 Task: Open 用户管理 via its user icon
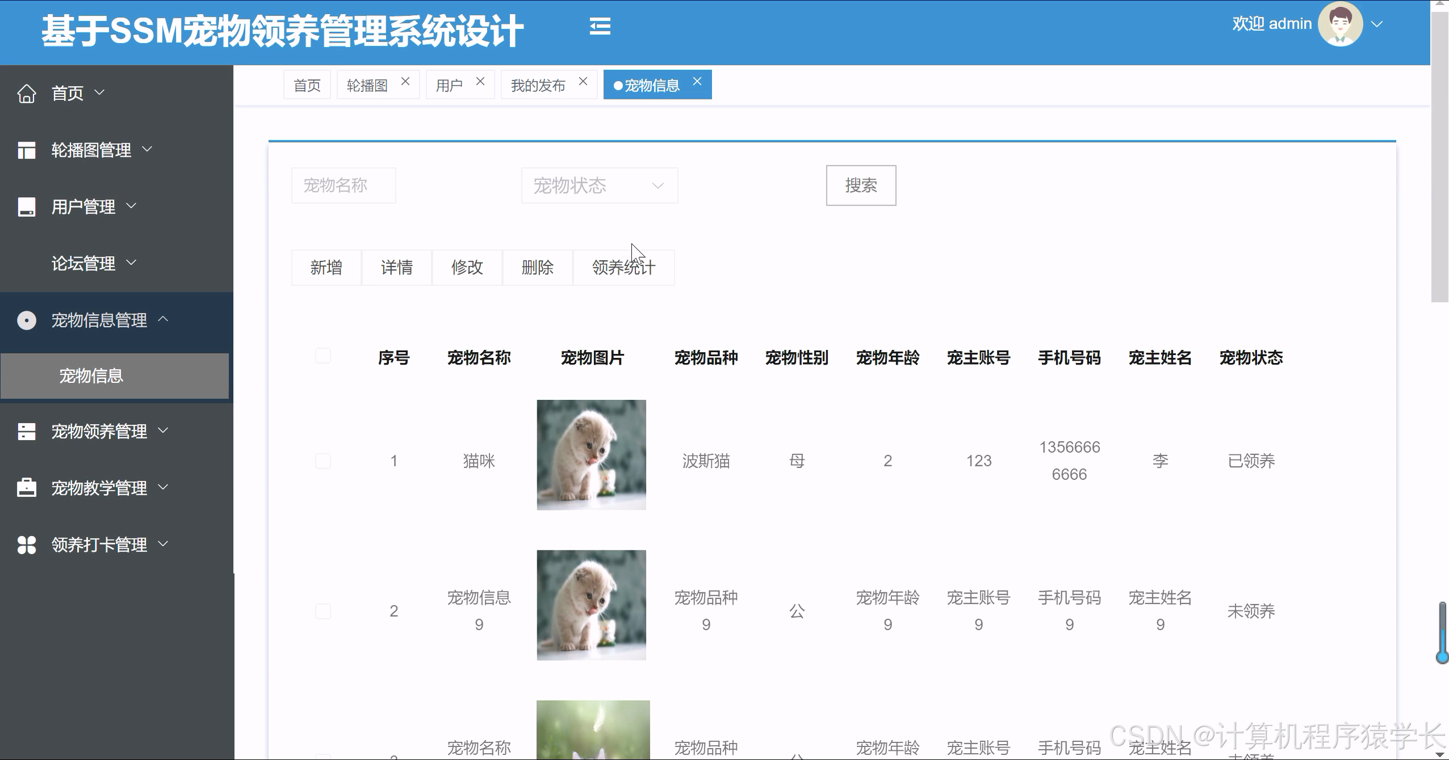pyautogui.click(x=27, y=206)
